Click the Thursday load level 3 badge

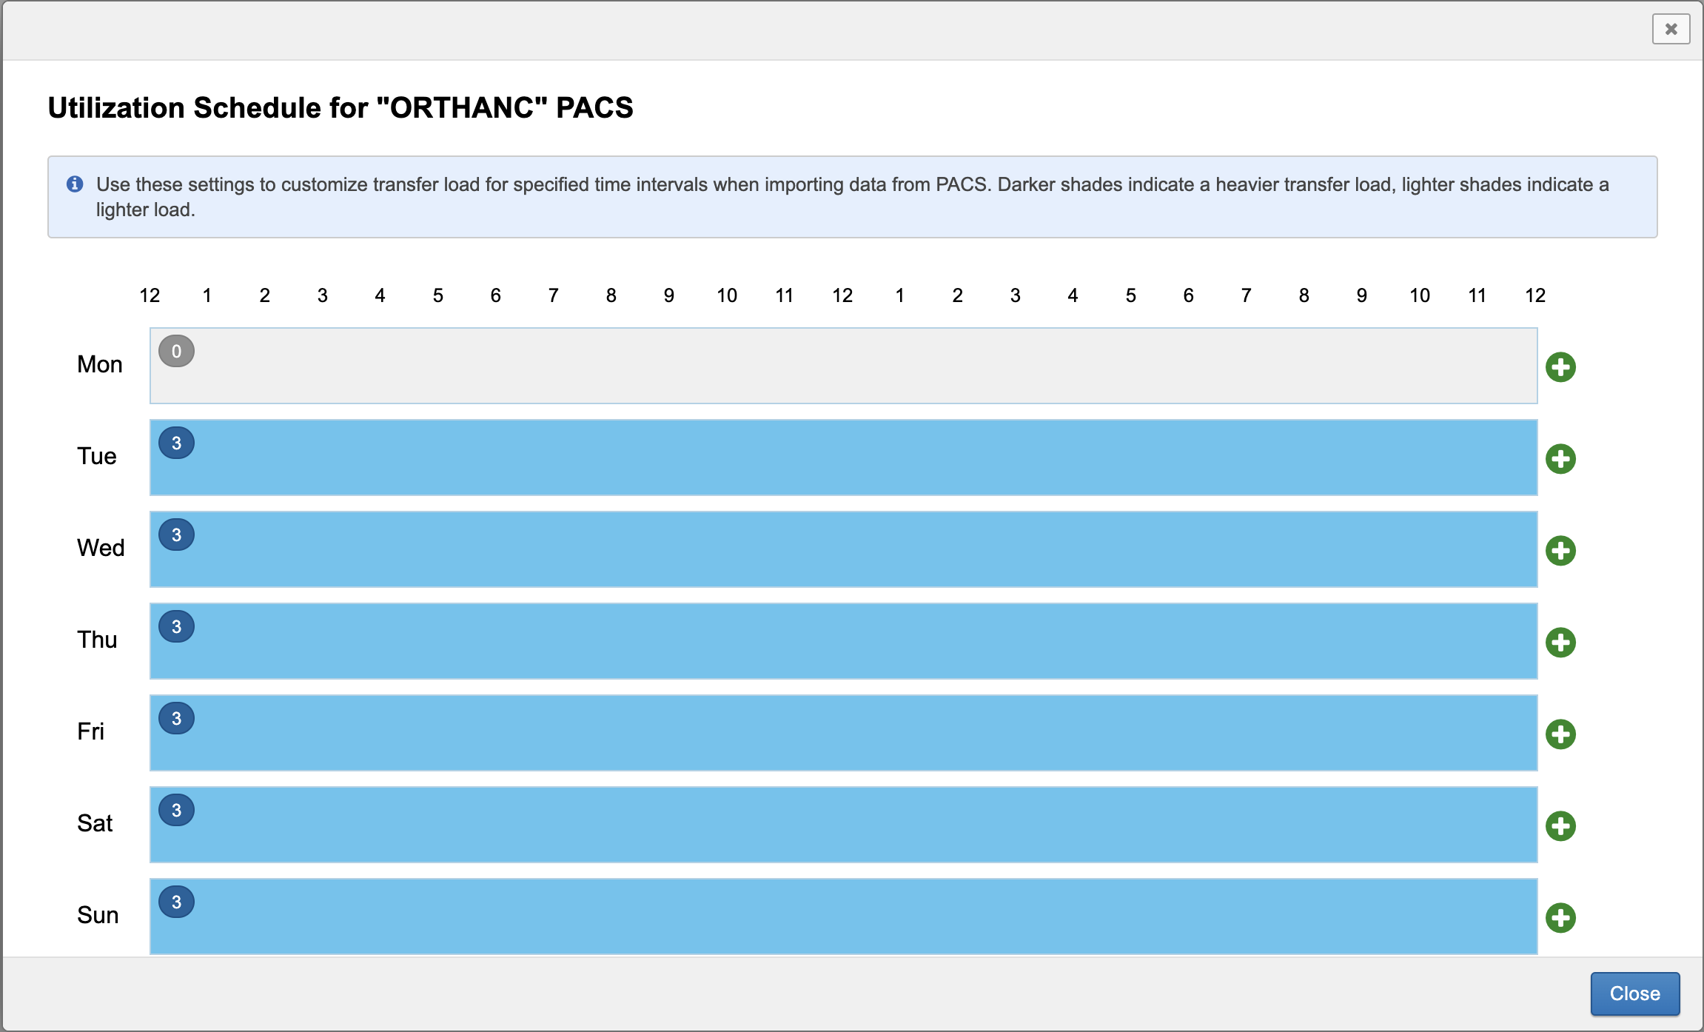click(176, 626)
